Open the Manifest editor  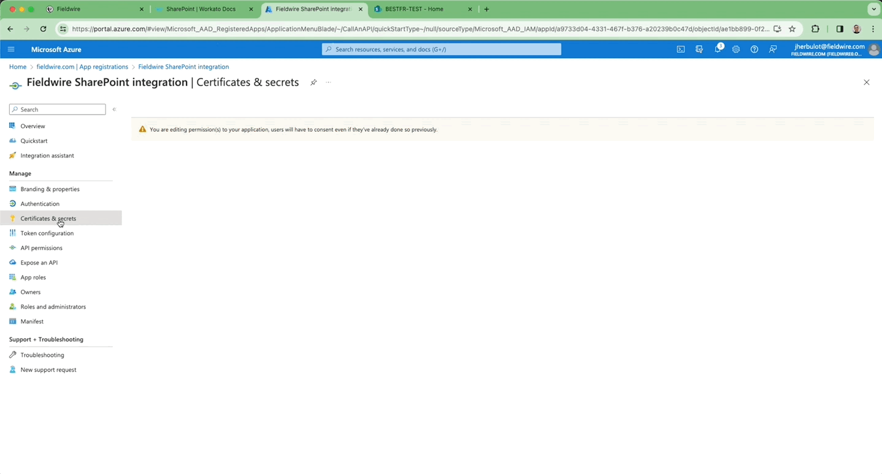coord(32,321)
